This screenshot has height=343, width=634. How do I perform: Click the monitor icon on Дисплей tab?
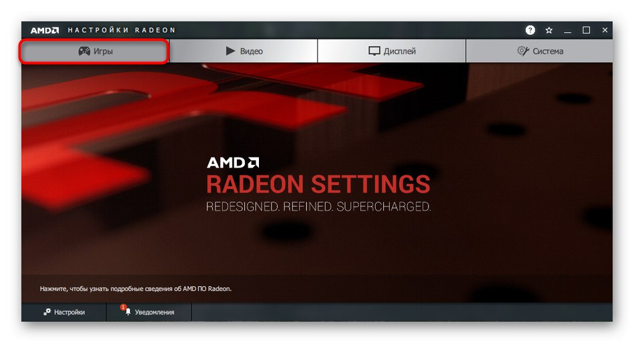click(x=374, y=51)
